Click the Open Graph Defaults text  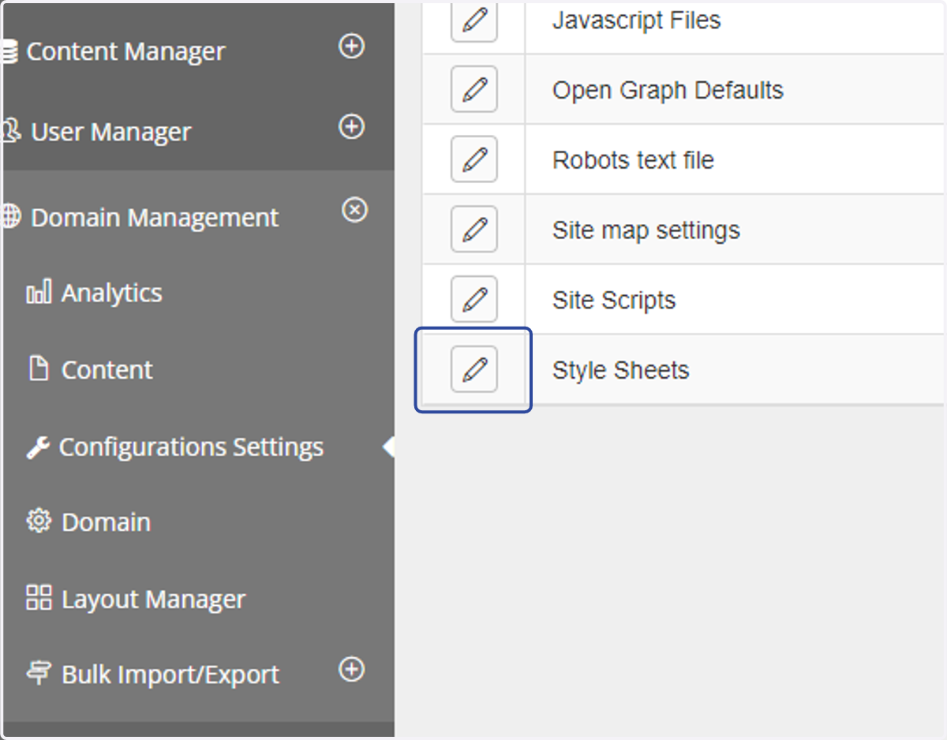668,90
